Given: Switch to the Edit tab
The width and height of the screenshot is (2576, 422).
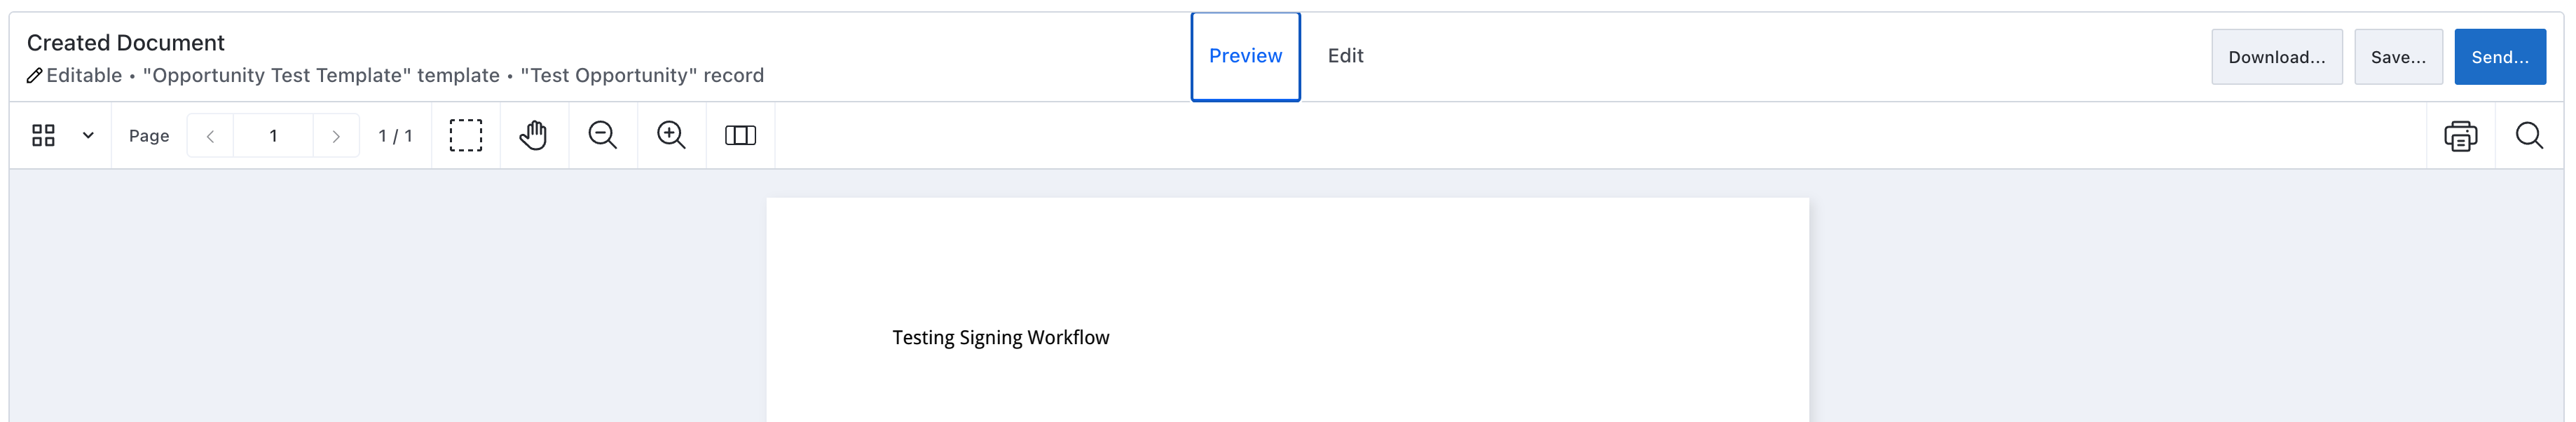Looking at the screenshot, I should [x=1345, y=56].
